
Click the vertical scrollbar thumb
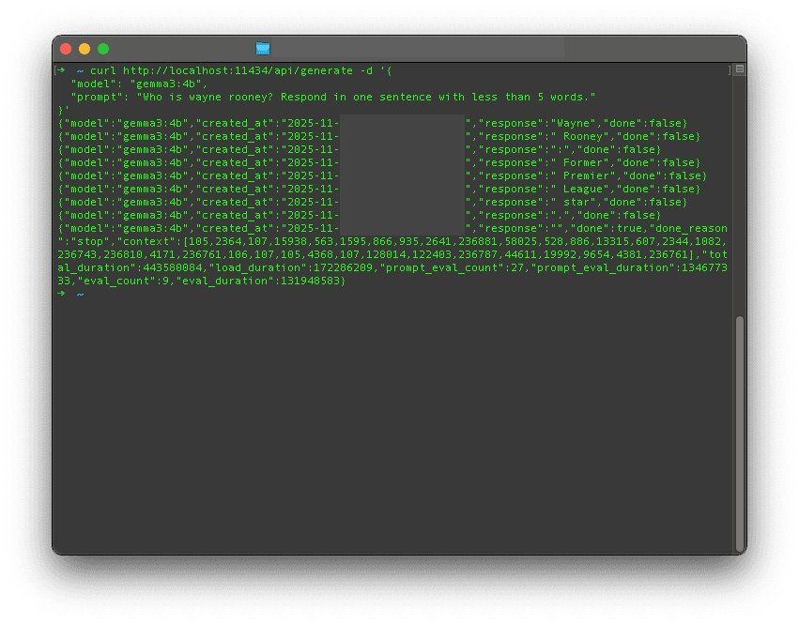pos(740,434)
